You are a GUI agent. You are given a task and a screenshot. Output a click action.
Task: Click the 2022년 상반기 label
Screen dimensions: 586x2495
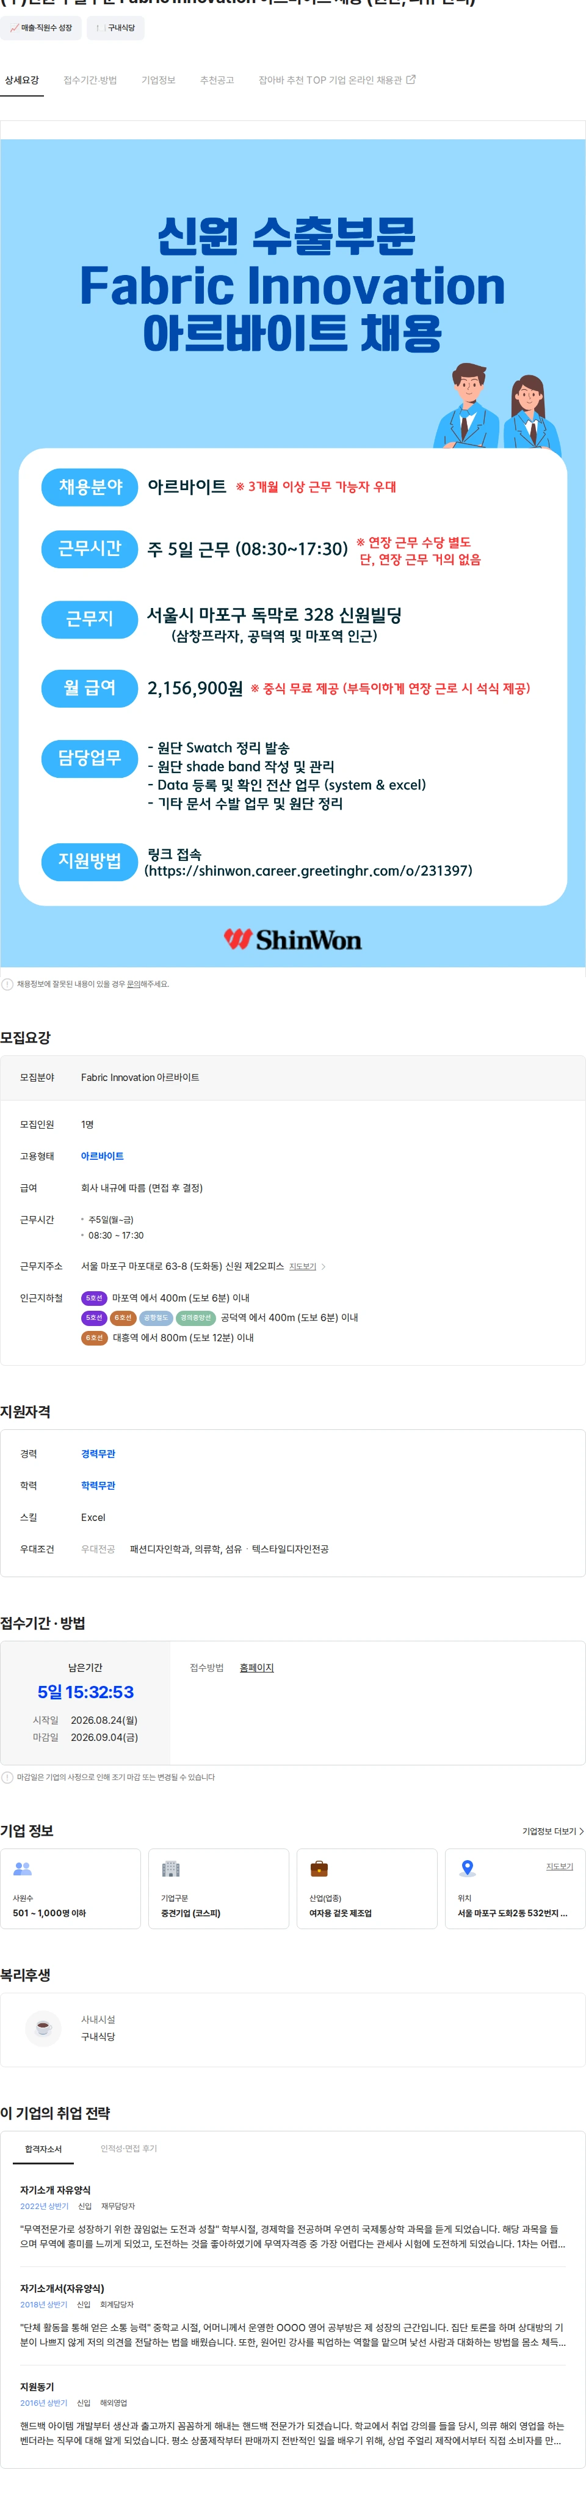[x=45, y=2205]
